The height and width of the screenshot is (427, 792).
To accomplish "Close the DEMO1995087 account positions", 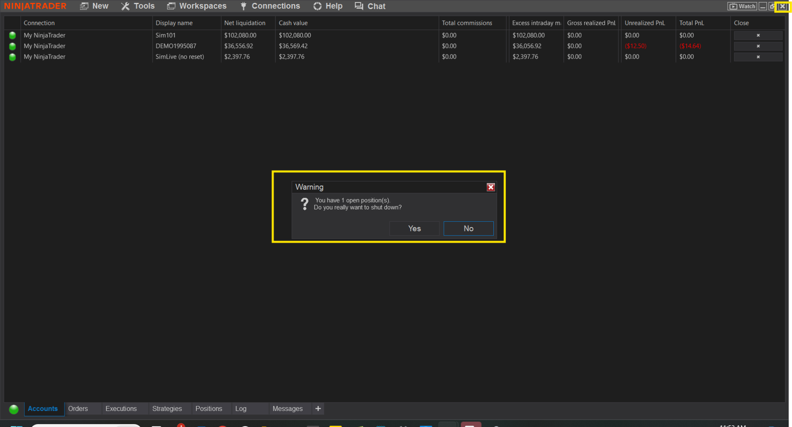I will [x=758, y=46].
